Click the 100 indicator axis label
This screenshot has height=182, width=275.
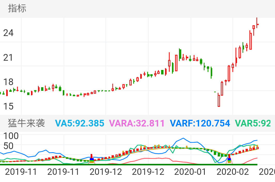11,136
